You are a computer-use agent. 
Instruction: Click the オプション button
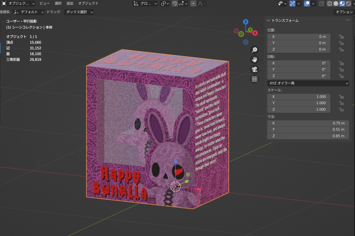point(344,12)
